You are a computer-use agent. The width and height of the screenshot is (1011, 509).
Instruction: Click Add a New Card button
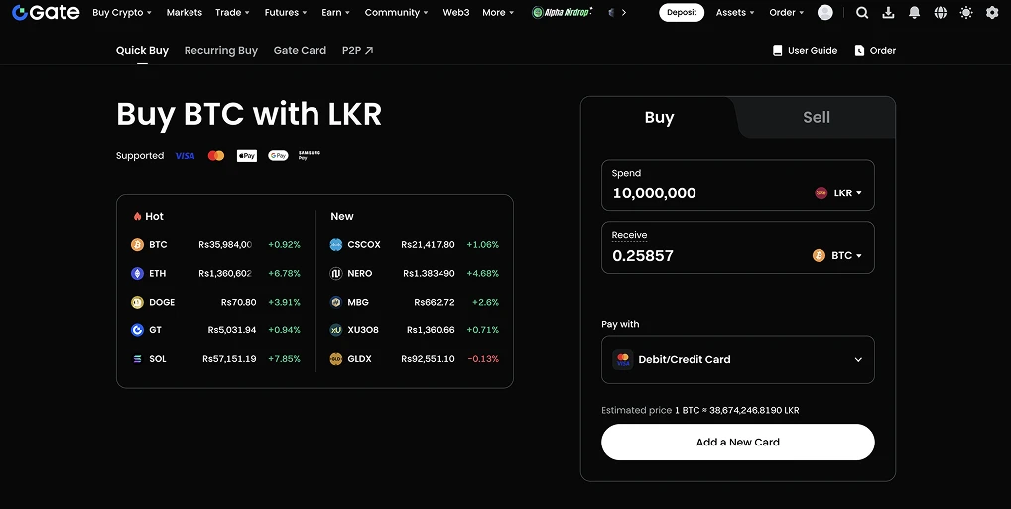pos(737,442)
